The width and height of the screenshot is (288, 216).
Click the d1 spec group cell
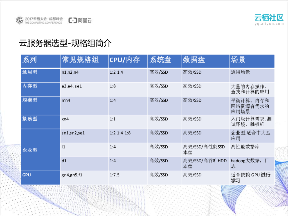84,164
